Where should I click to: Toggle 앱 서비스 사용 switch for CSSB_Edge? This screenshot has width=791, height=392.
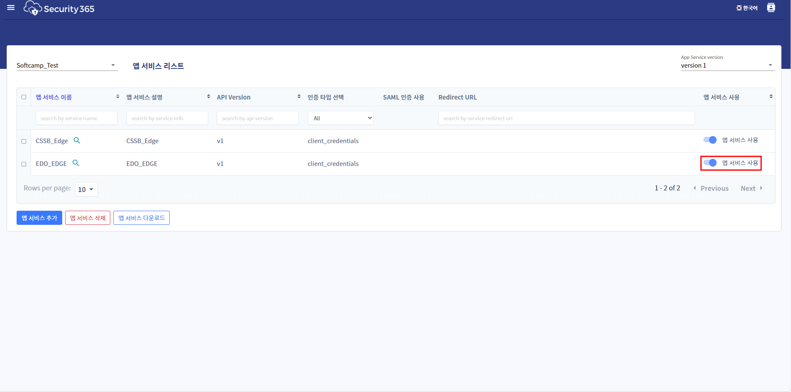click(710, 140)
